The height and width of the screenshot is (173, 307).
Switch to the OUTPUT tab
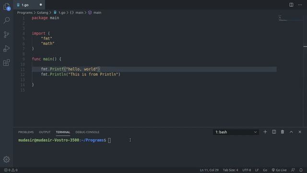click(x=45, y=132)
